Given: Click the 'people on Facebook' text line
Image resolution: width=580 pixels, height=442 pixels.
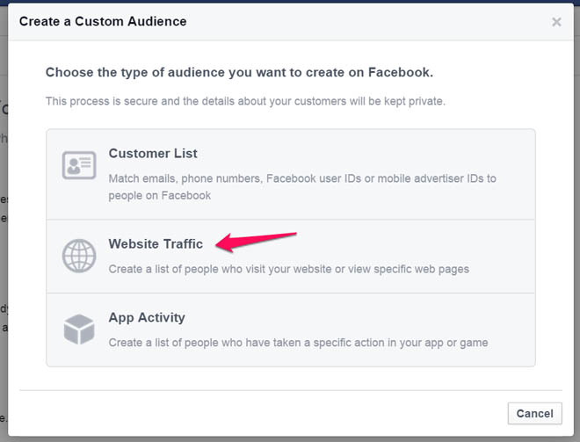Looking at the screenshot, I should [x=159, y=195].
